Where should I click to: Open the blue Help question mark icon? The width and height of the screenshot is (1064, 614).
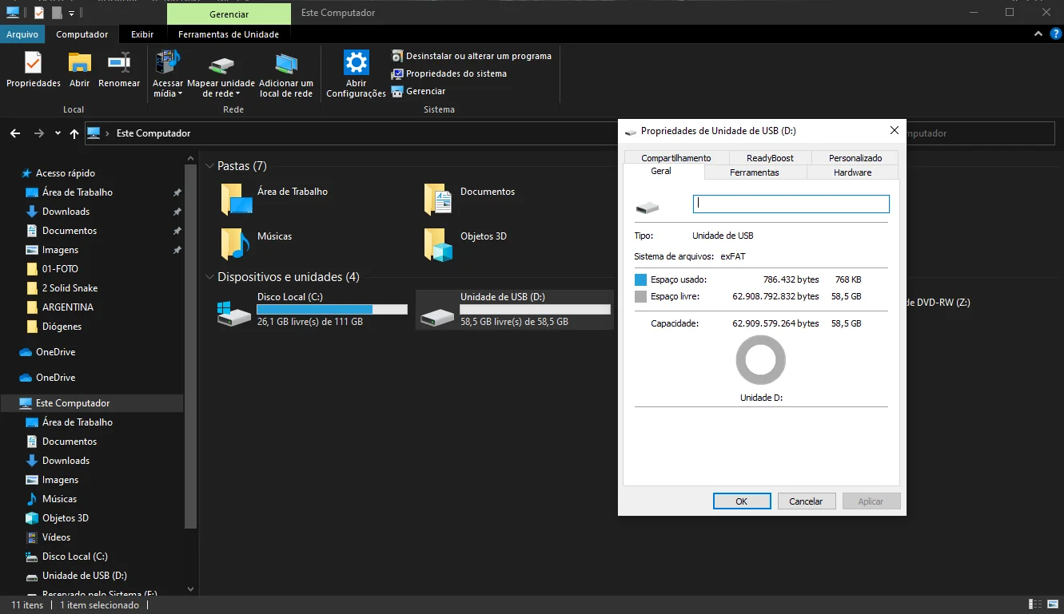(1055, 34)
